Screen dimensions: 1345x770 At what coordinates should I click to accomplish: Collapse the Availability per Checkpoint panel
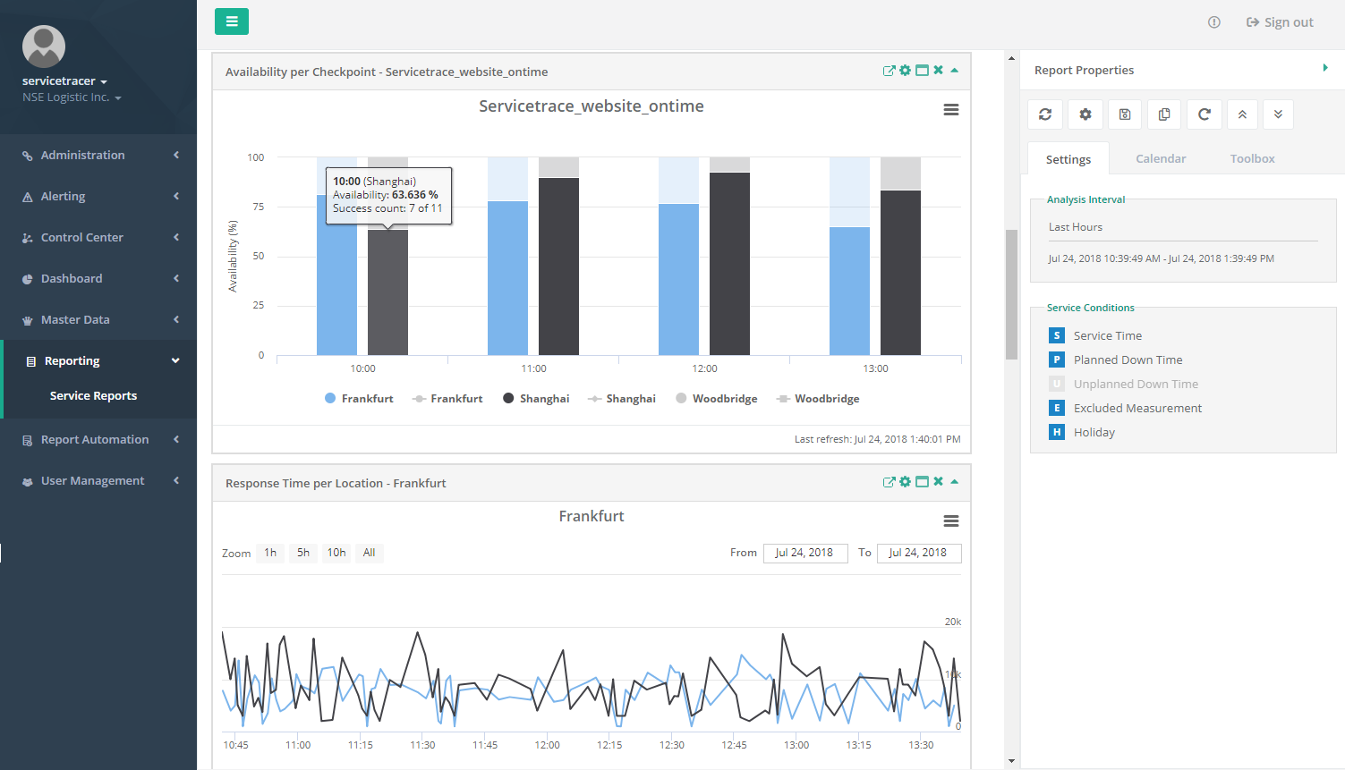click(955, 71)
